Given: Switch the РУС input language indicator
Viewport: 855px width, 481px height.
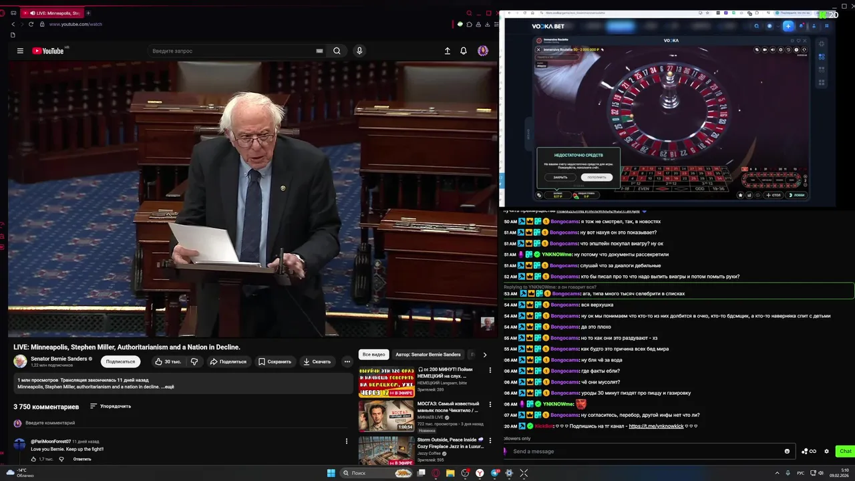Looking at the screenshot, I should [x=800, y=473].
